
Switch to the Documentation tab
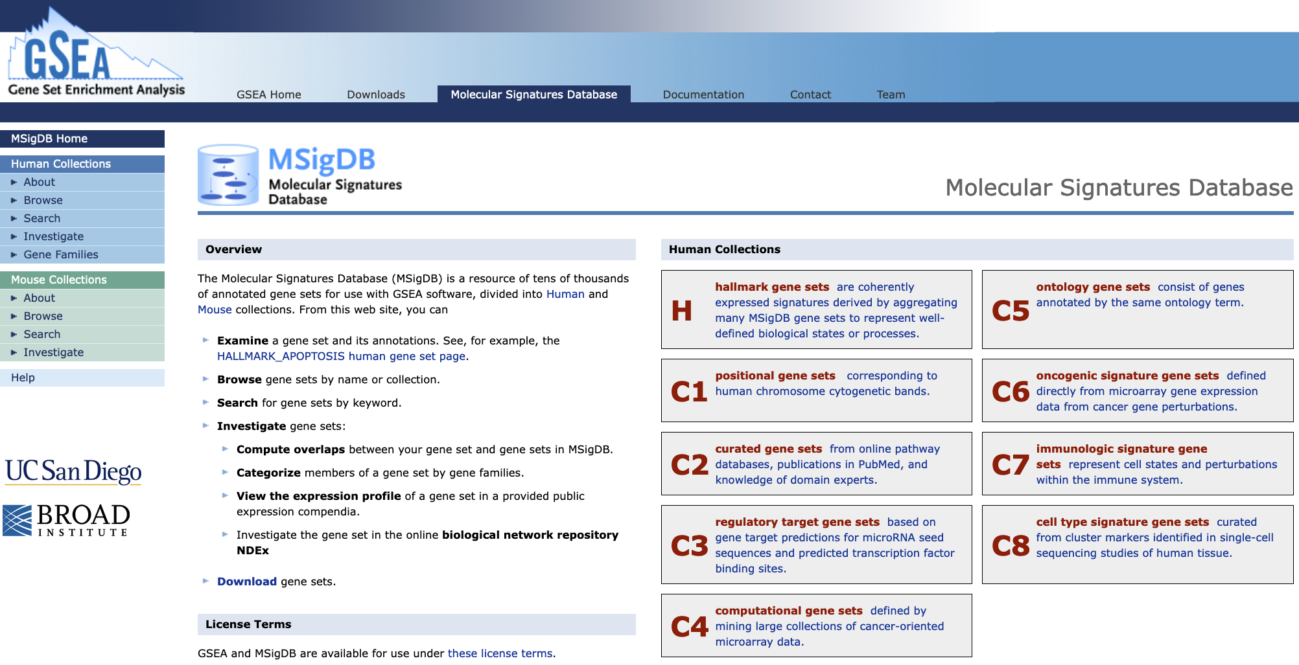[x=703, y=95]
